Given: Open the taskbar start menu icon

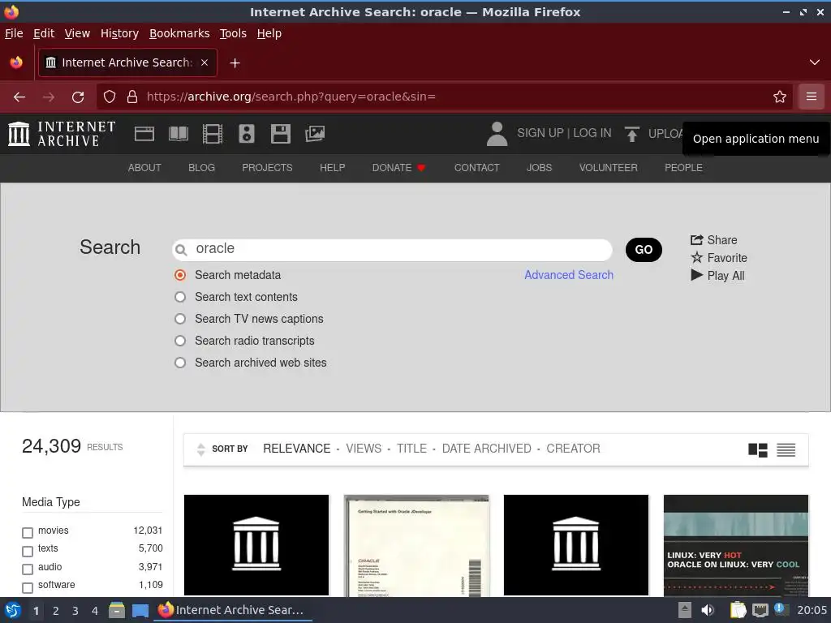Looking at the screenshot, I should [13, 610].
